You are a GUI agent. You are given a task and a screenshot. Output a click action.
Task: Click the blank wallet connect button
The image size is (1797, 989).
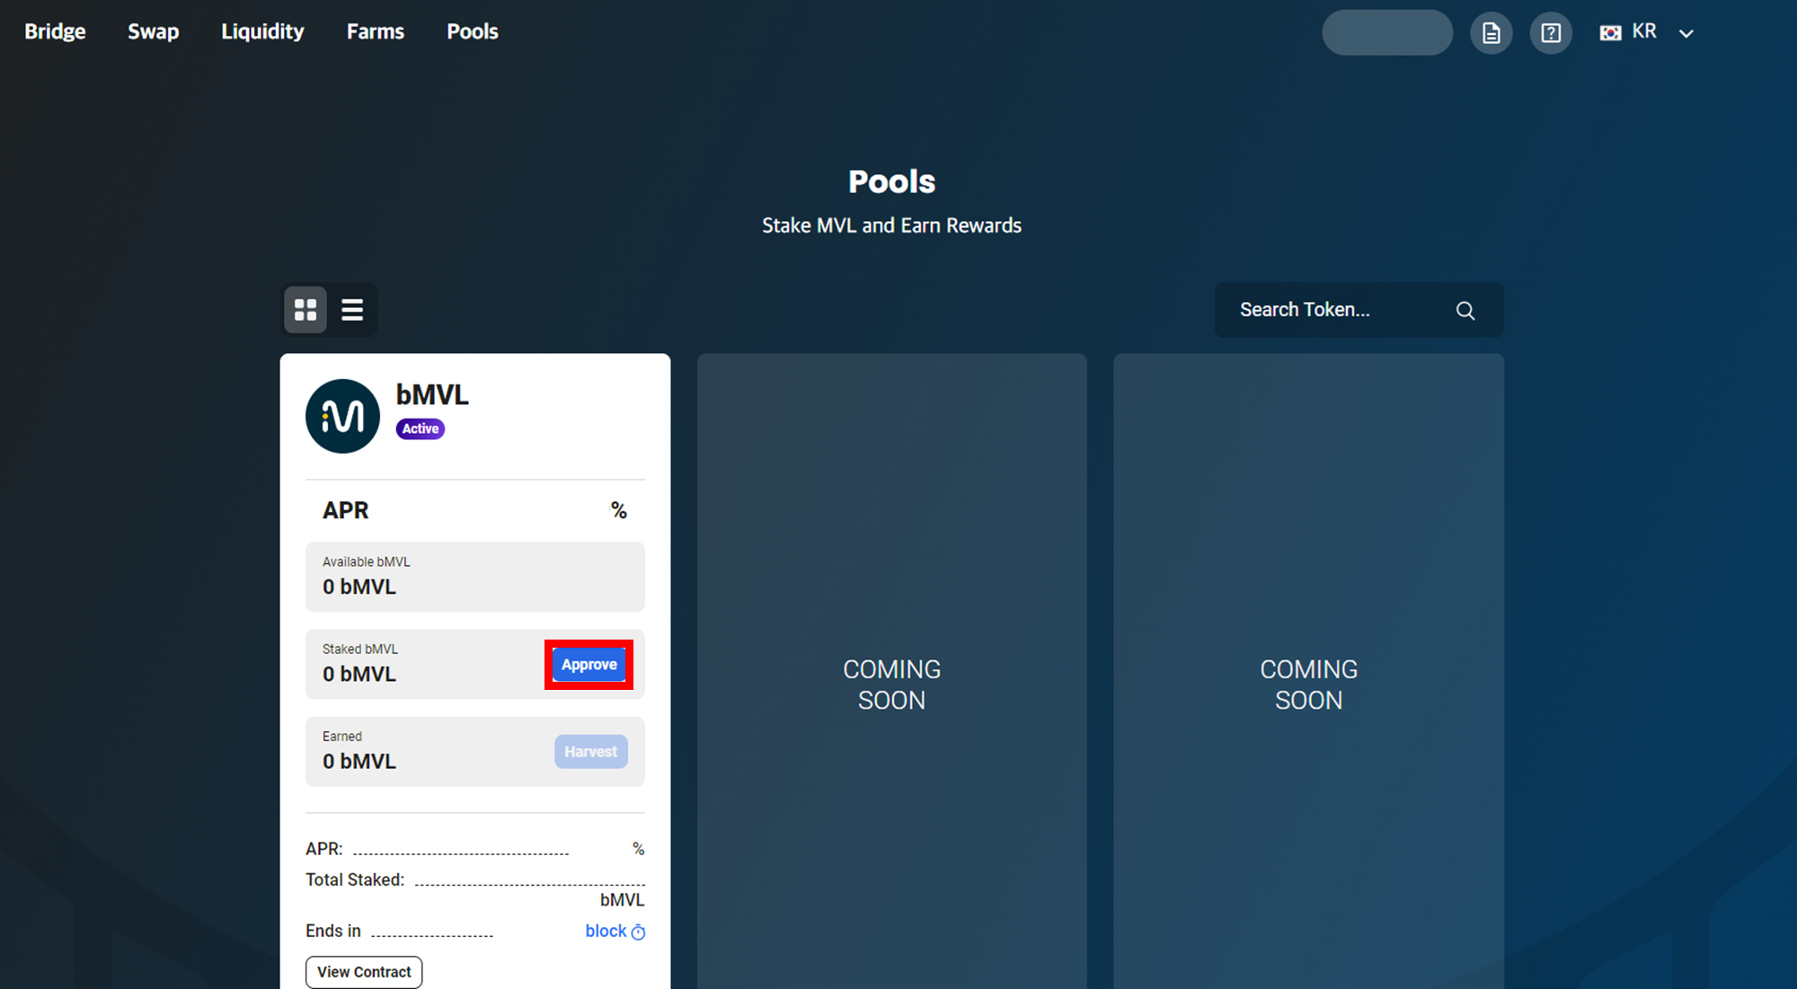point(1387,32)
